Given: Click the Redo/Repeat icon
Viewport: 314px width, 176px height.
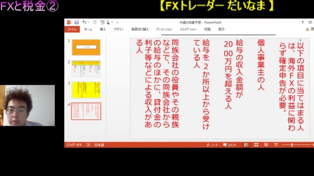Looking at the screenshot, I should tap(95, 22).
